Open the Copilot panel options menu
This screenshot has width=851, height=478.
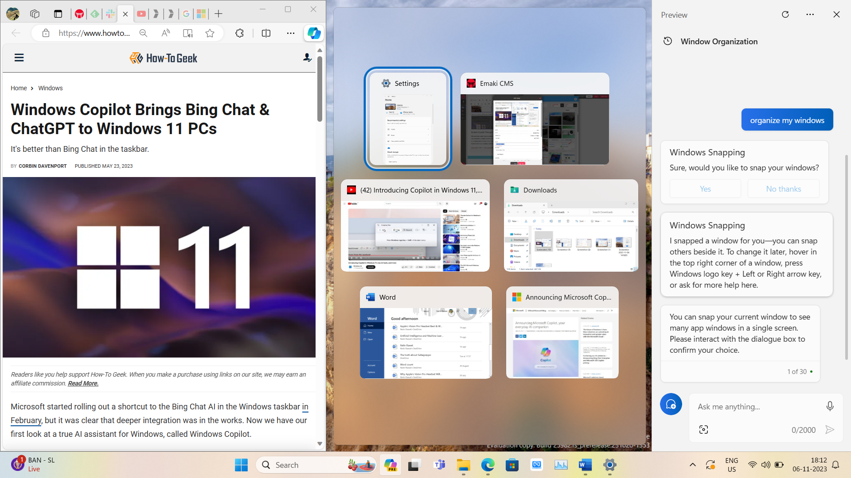(x=810, y=15)
